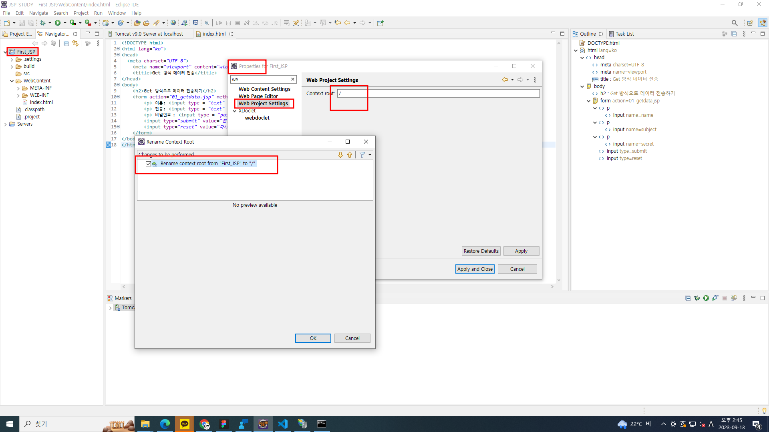Open the filter changes dropdown arrow
The width and height of the screenshot is (769, 432).
tap(370, 155)
